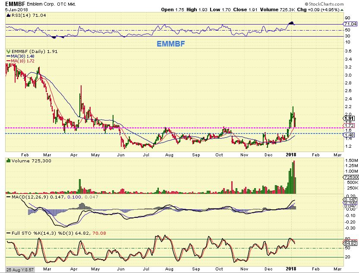Open the © StockCharts.com link
359x273 pixels.
[x=324, y=4]
